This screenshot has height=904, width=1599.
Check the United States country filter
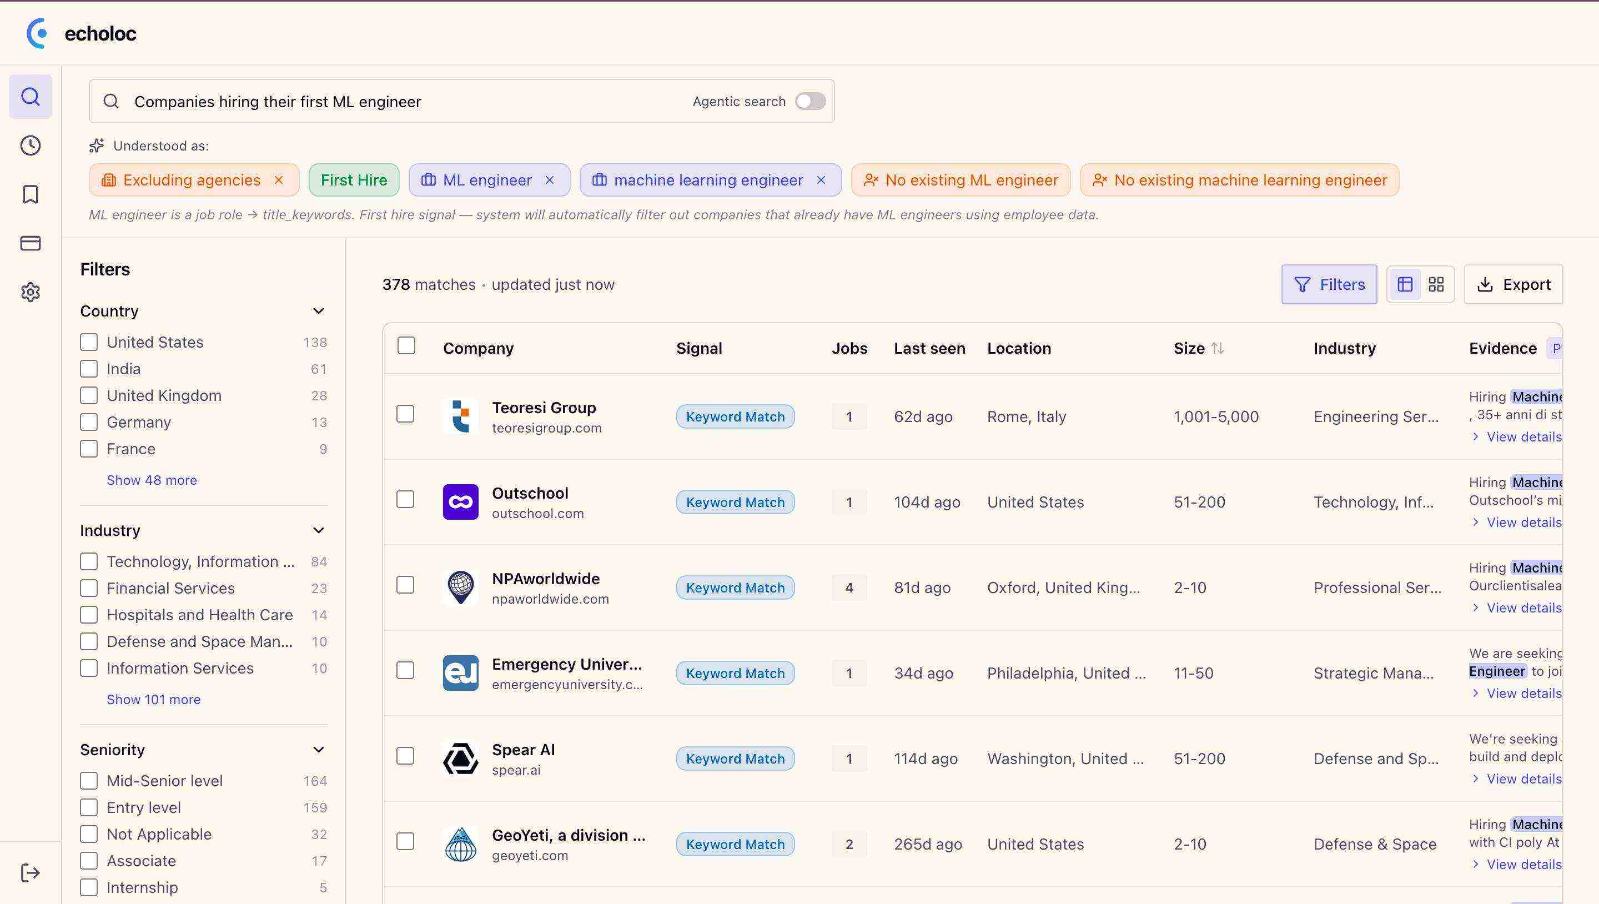[x=89, y=341]
